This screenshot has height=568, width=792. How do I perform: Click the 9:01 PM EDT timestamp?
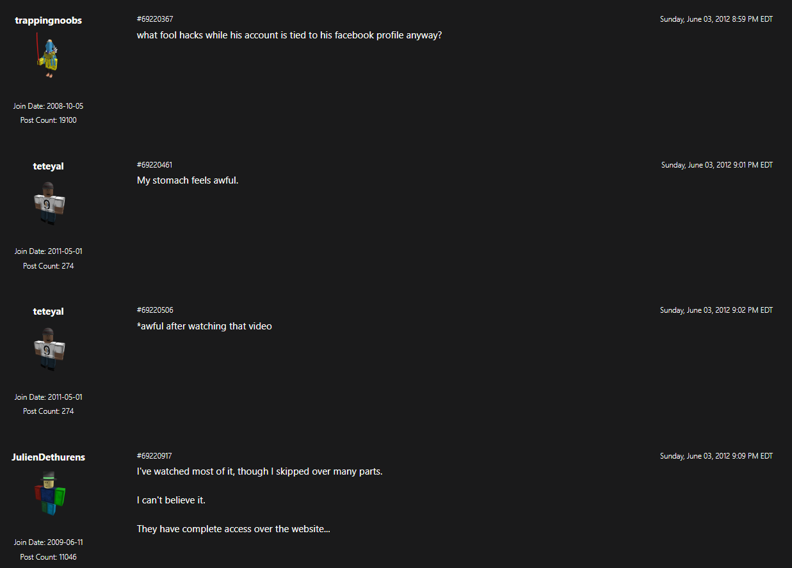tap(716, 165)
